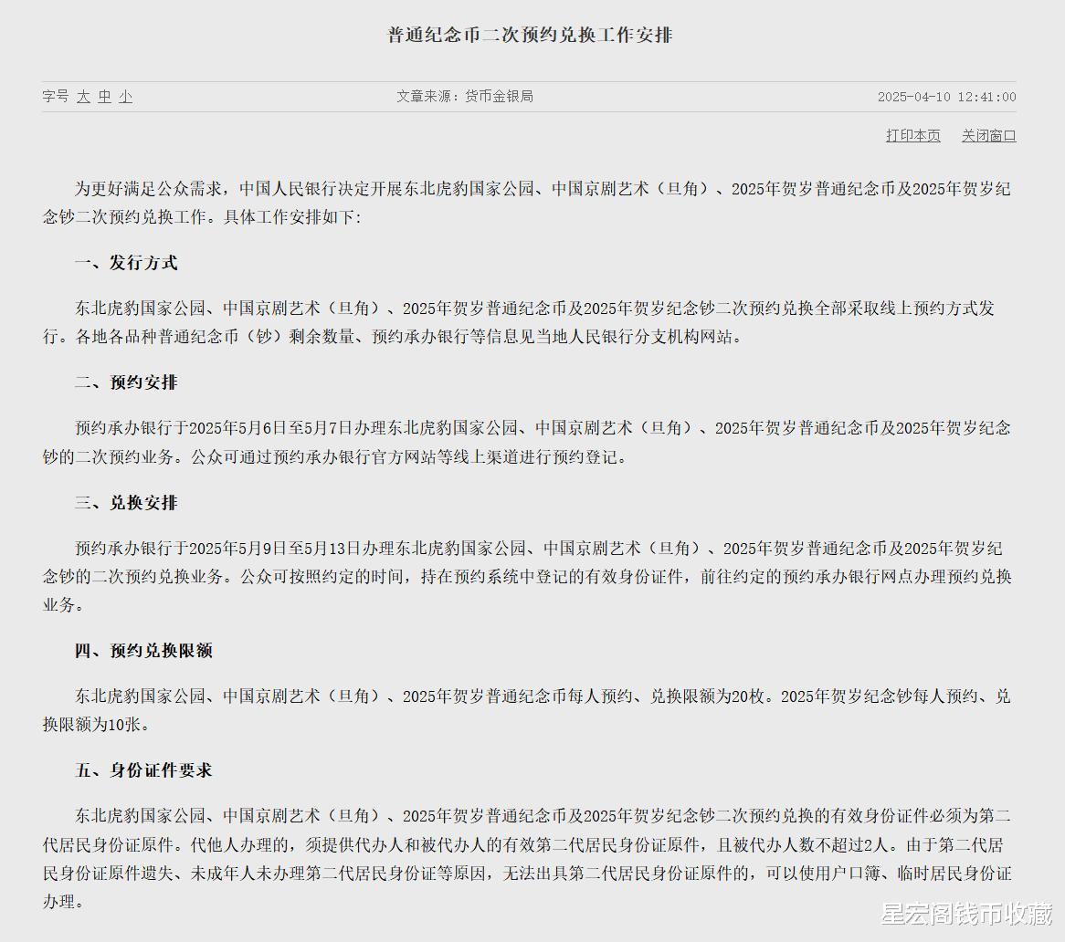The image size is (1065, 942).
Task: Click the timestamp 2025-04-10 12:41:00
Action: 947,97
